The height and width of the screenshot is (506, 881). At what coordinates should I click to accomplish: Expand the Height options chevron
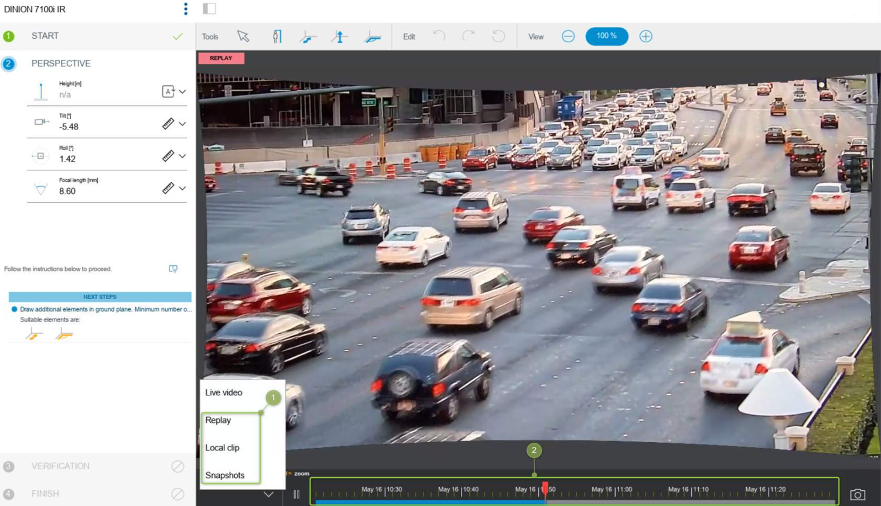(x=183, y=91)
